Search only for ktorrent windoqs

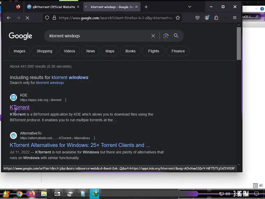[x=50, y=83]
